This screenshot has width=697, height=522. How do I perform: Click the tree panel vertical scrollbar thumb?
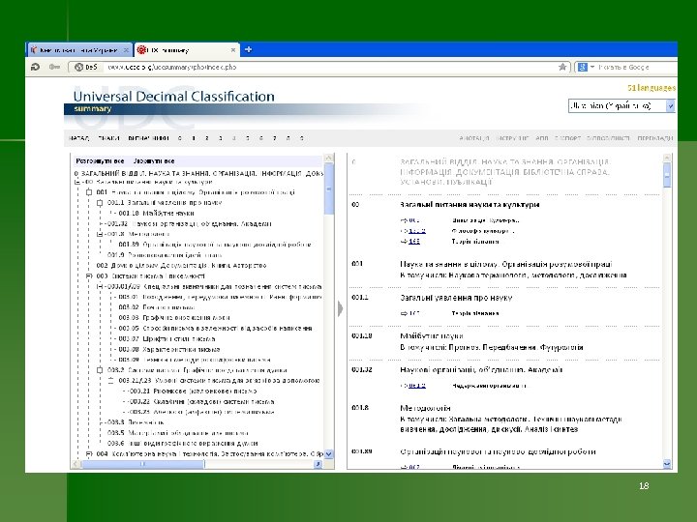329,188
